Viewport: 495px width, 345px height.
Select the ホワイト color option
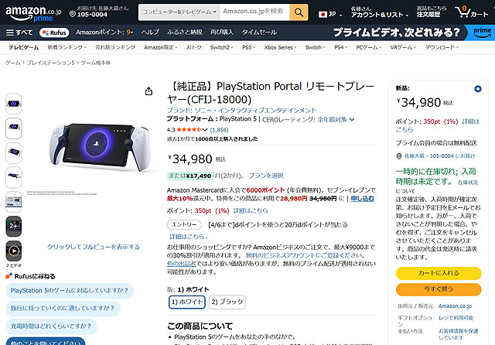(187, 302)
